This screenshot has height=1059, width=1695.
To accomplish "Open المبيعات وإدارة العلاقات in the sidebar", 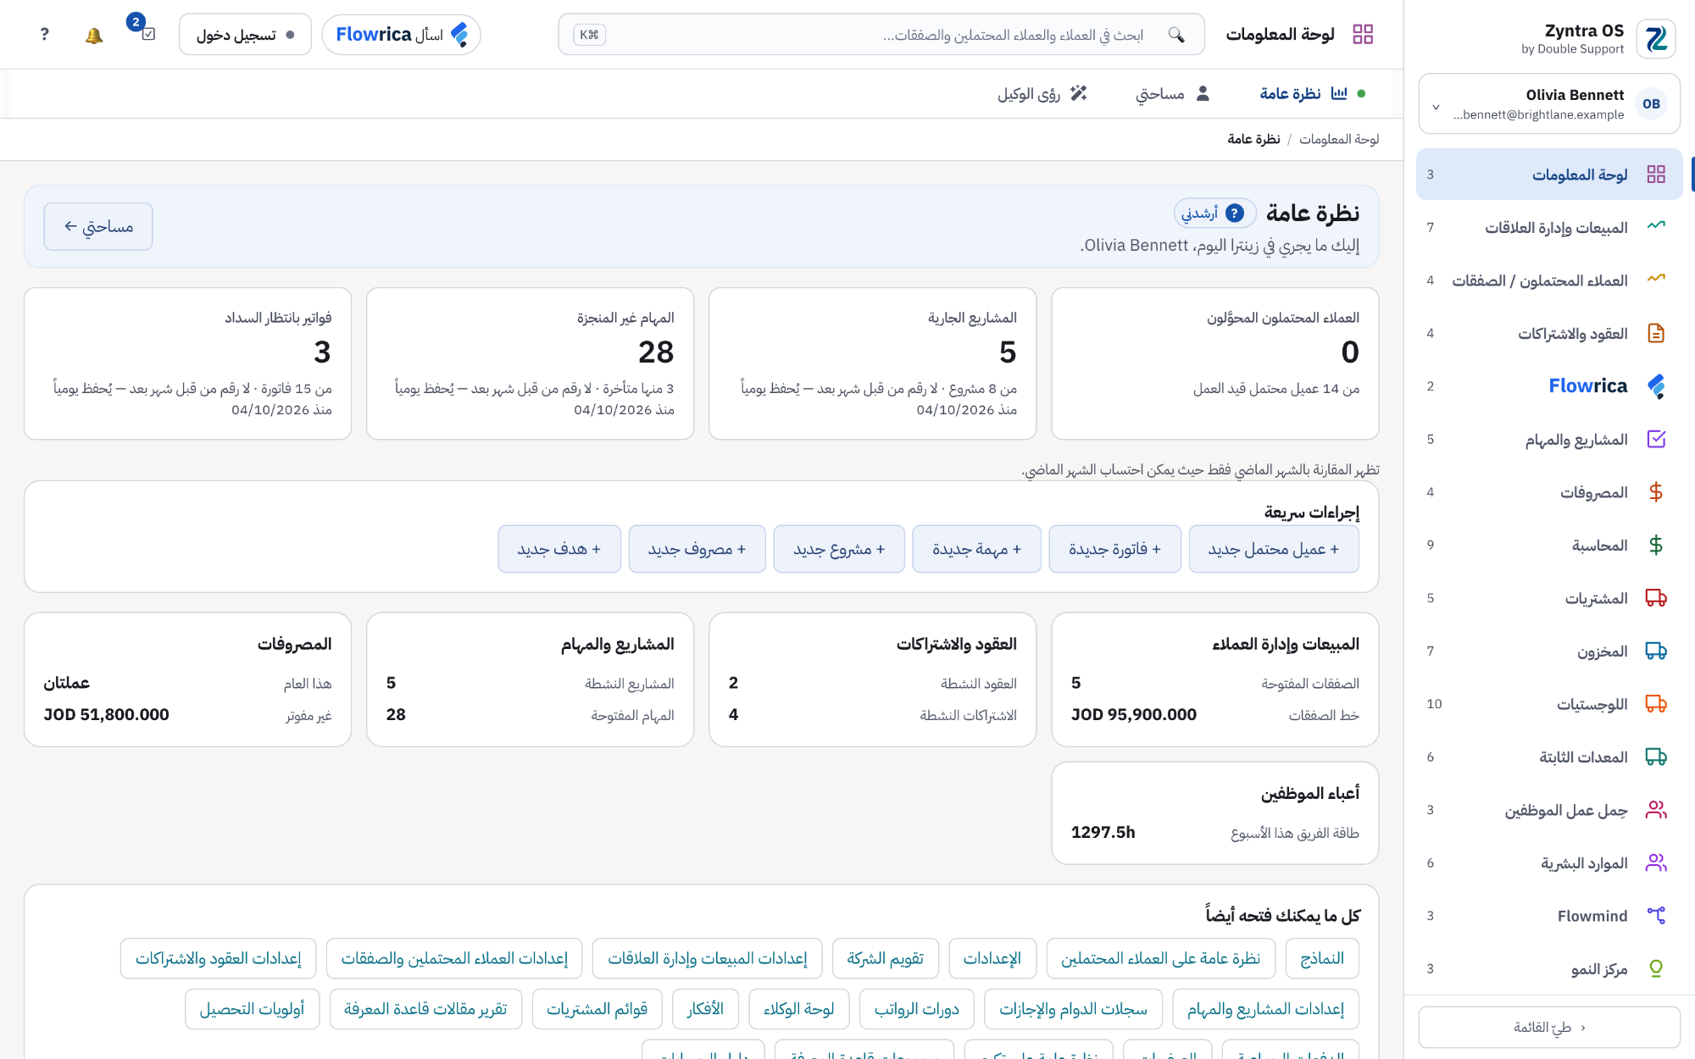I will [1549, 227].
